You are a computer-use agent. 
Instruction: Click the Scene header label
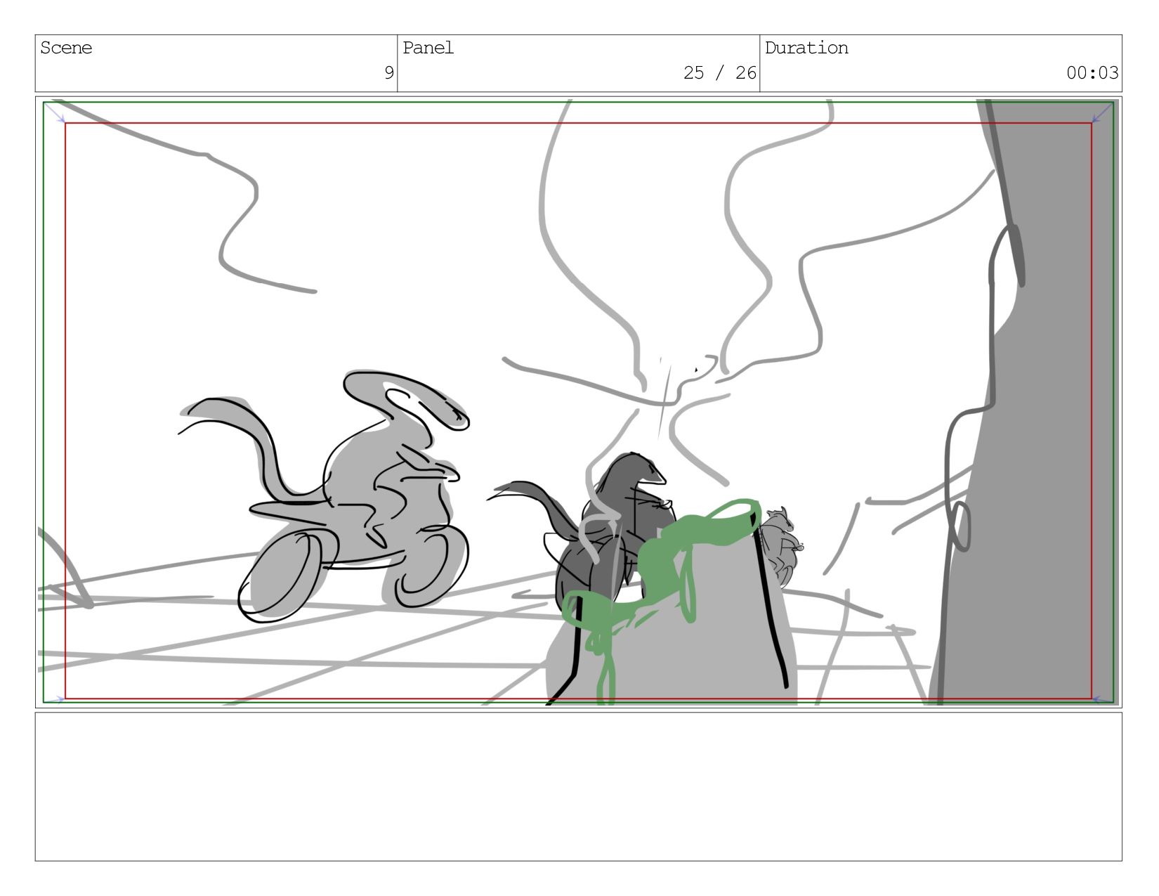point(66,48)
